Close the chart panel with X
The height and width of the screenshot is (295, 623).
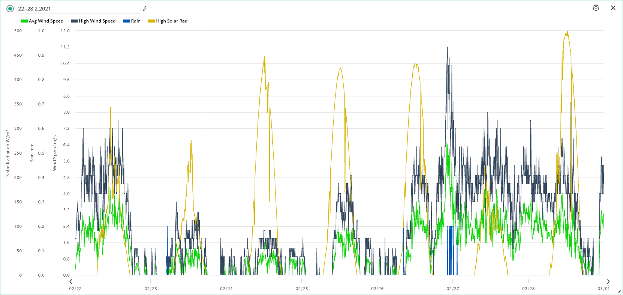pyautogui.click(x=613, y=8)
